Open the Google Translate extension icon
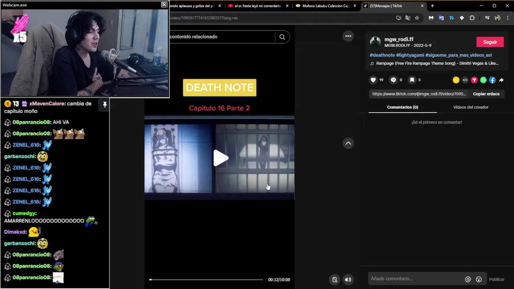This screenshot has height=289, width=514. click(441, 18)
